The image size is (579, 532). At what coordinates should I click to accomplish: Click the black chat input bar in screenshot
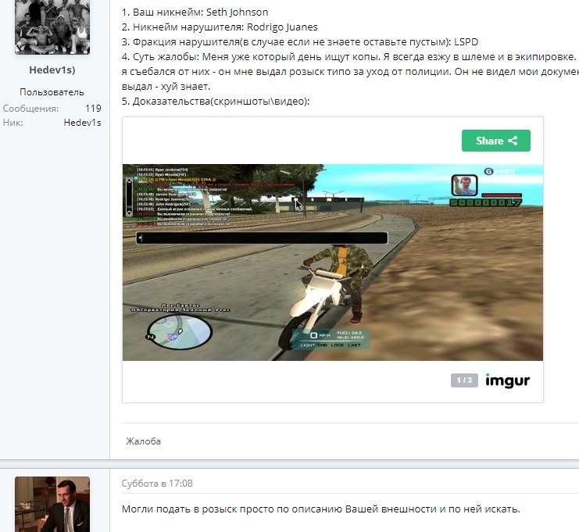coord(262,238)
